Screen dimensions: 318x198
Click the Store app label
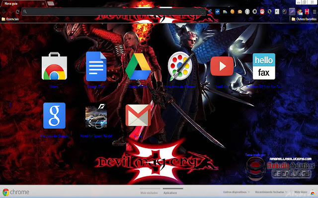tap(54, 87)
